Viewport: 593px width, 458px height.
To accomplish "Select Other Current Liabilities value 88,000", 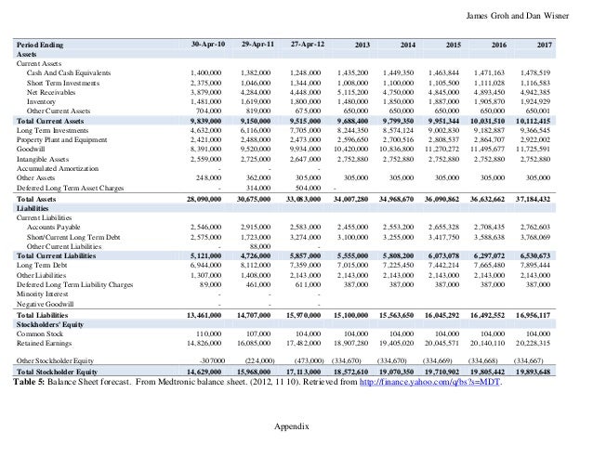I will point(259,246).
